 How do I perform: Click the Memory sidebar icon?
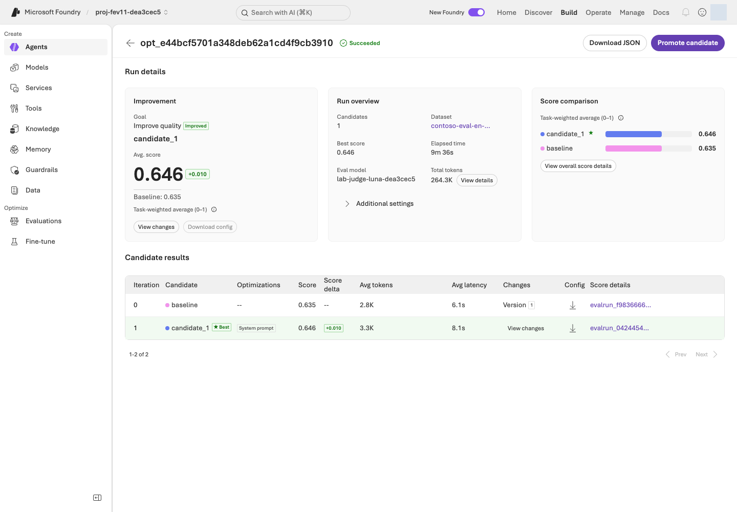(14, 150)
